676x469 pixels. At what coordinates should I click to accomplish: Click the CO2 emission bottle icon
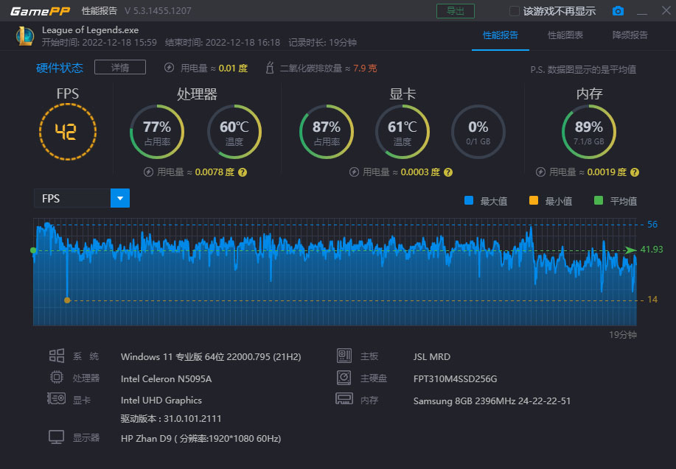pyautogui.click(x=269, y=68)
